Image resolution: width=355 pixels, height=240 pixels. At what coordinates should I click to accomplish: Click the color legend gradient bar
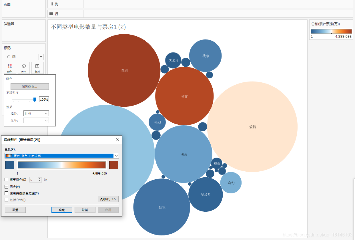click(x=331, y=31)
